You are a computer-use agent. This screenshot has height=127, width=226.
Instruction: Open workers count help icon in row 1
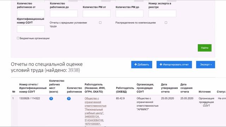pyautogui.click(x=69, y=99)
